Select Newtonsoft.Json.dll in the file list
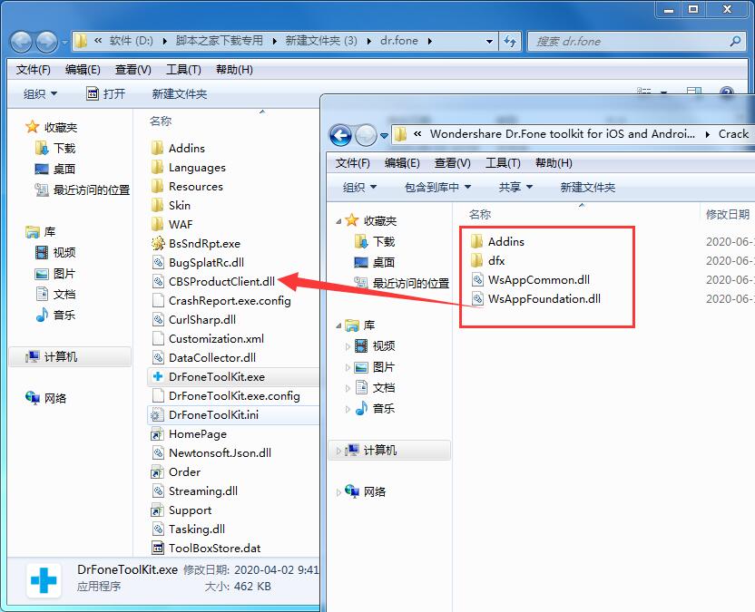 220,452
